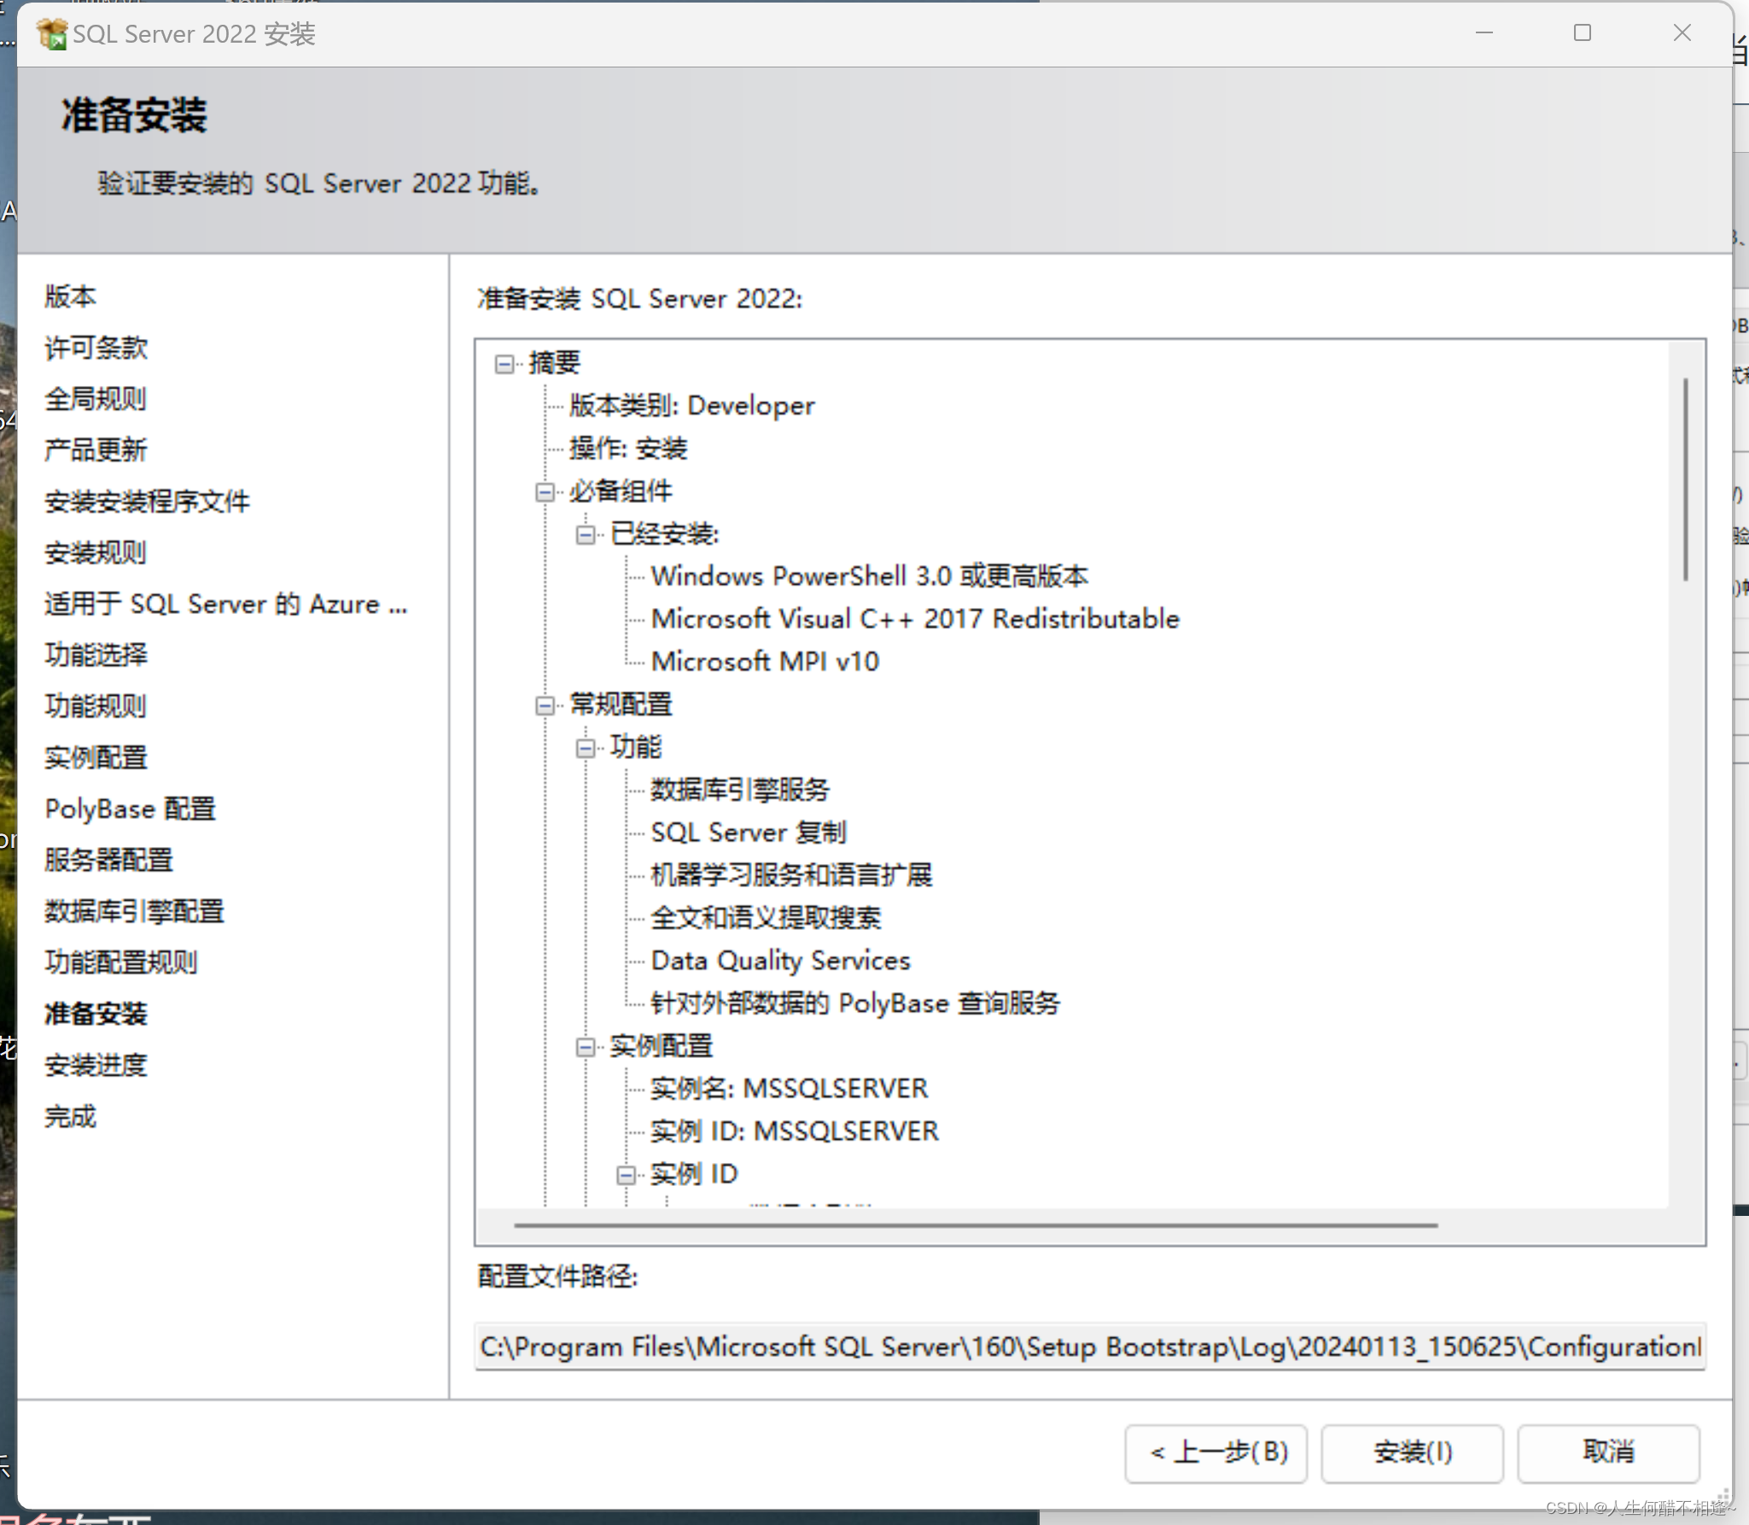
Task: Collapse the 已经安装 node
Action: coord(586,535)
